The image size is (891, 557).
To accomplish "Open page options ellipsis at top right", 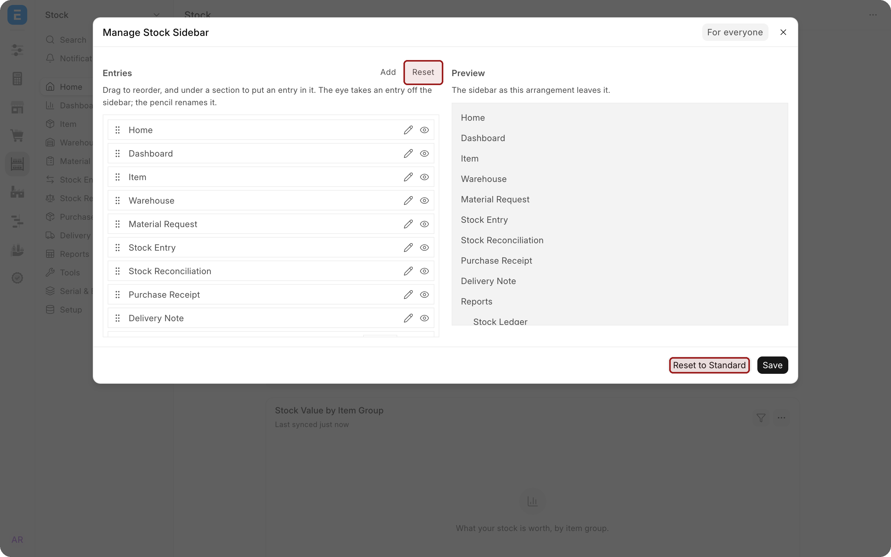I will click(873, 15).
